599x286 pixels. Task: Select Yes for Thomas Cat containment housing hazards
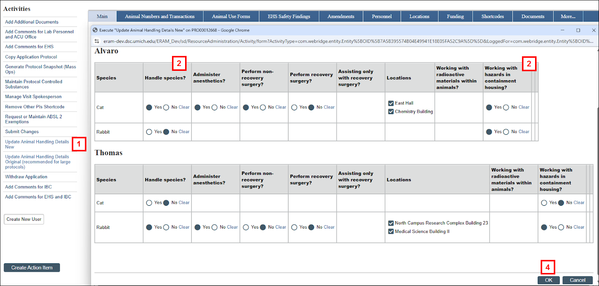pyautogui.click(x=544, y=203)
